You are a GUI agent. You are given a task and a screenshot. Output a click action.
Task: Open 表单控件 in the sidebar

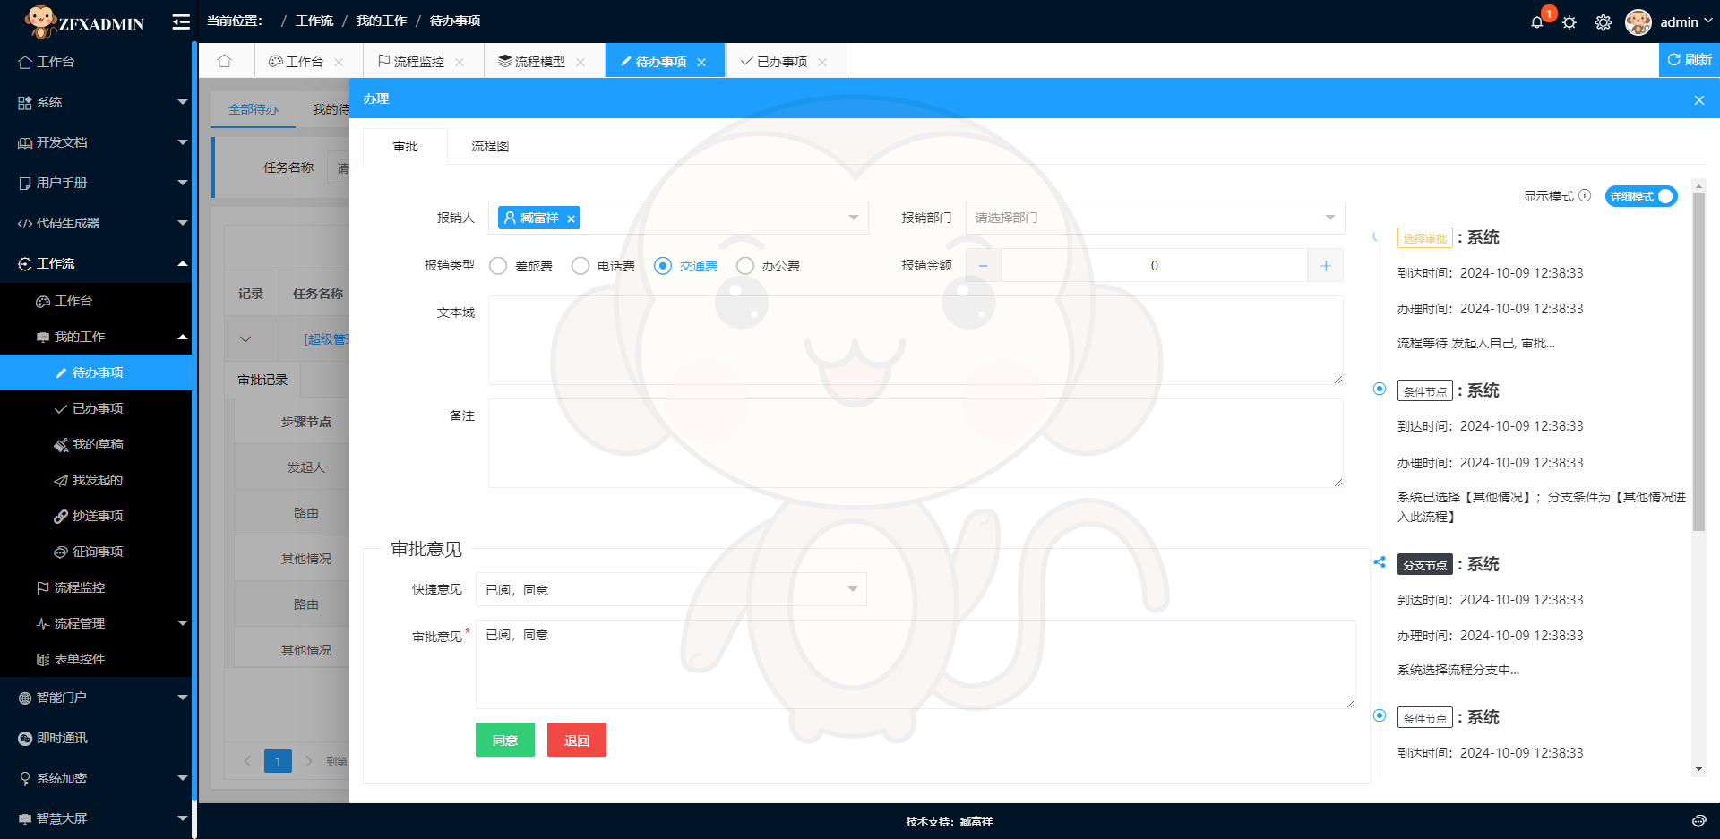coord(96,659)
